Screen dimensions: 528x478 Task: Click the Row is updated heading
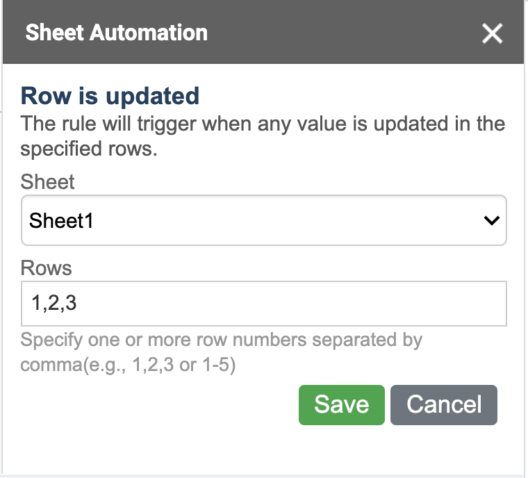110,96
